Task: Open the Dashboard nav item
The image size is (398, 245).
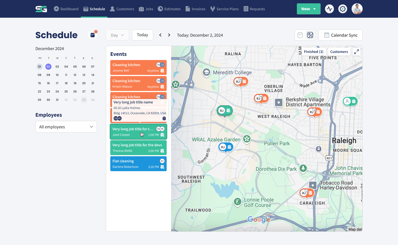Action: point(66,9)
